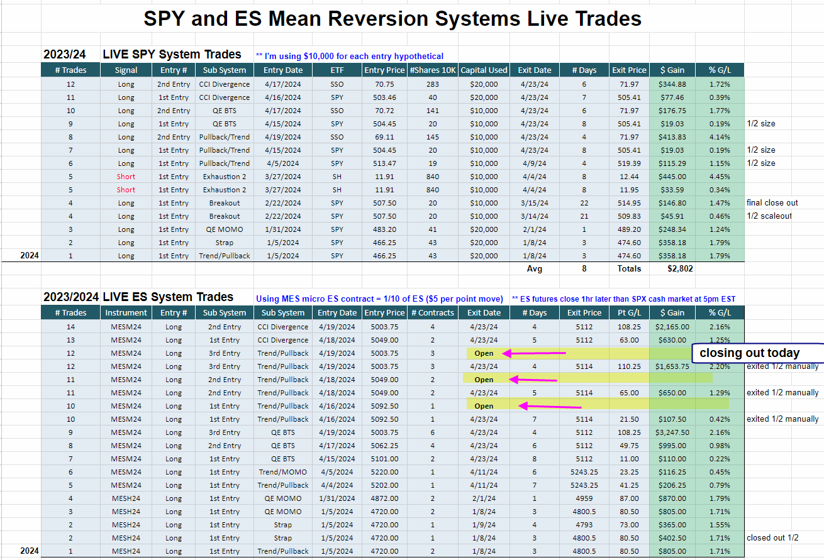Click the '# Contracts' column header
Image resolution: width=824 pixels, height=560 pixels.
pyautogui.click(x=433, y=312)
